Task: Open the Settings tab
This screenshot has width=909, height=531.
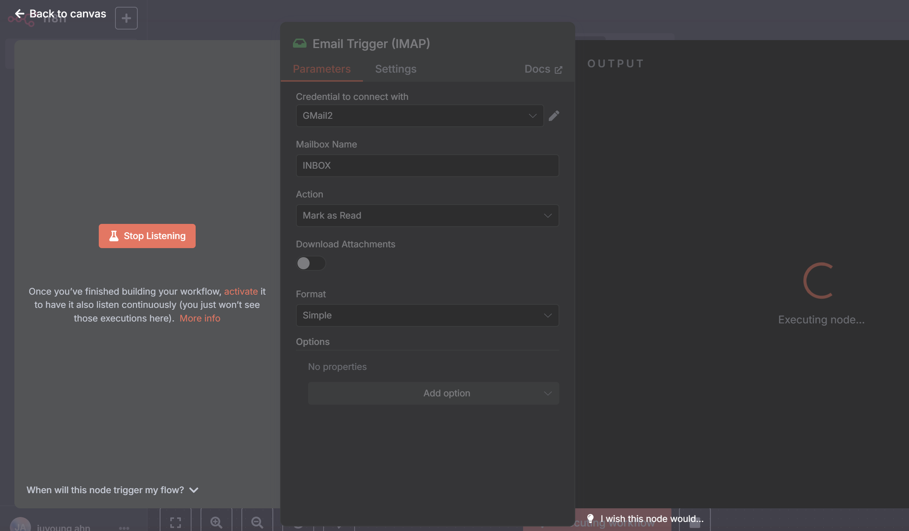Action: [395, 69]
